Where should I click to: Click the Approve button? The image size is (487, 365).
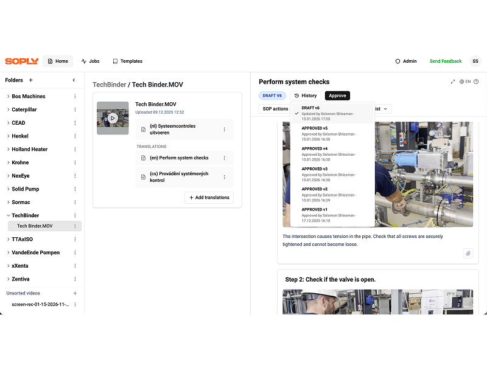[x=337, y=96]
